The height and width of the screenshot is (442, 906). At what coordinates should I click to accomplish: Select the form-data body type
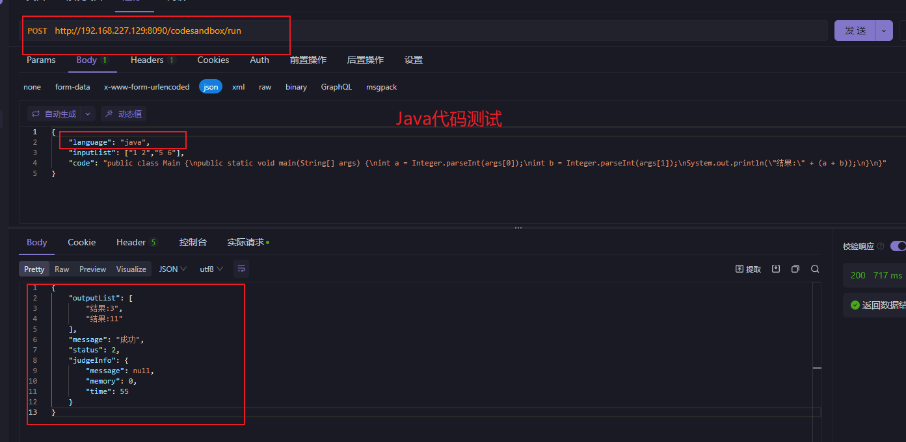click(72, 87)
